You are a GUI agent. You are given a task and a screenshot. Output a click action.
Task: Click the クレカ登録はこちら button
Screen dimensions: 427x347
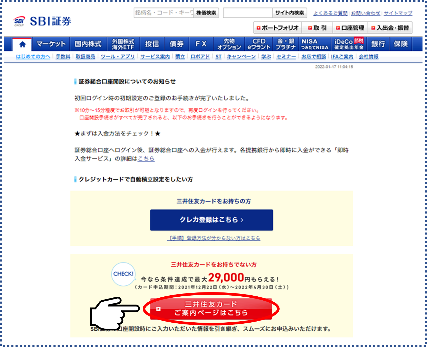click(x=212, y=220)
